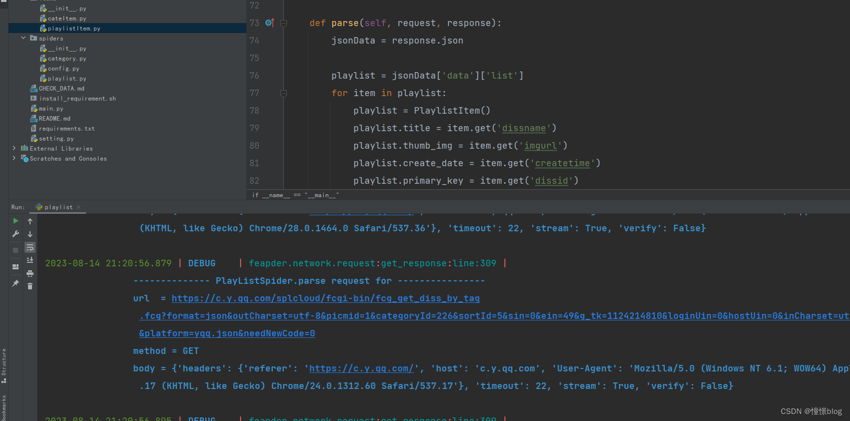
Task: Print the console output via printer icon
Action: pos(30,273)
